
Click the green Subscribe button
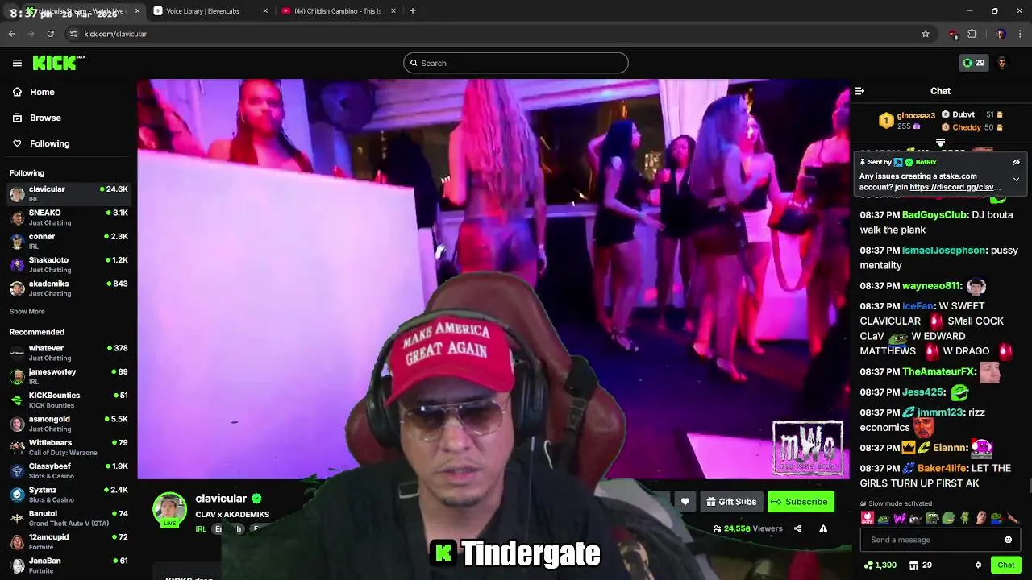pyautogui.click(x=801, y=502)
